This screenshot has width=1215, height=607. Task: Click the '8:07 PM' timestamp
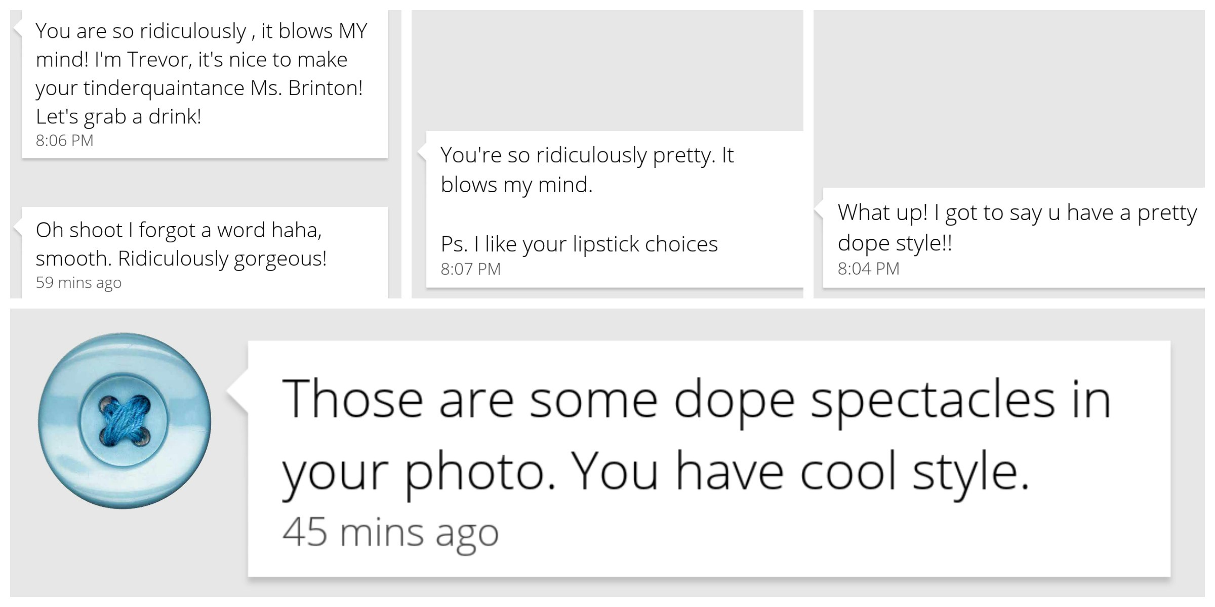[x=470, y=269]
